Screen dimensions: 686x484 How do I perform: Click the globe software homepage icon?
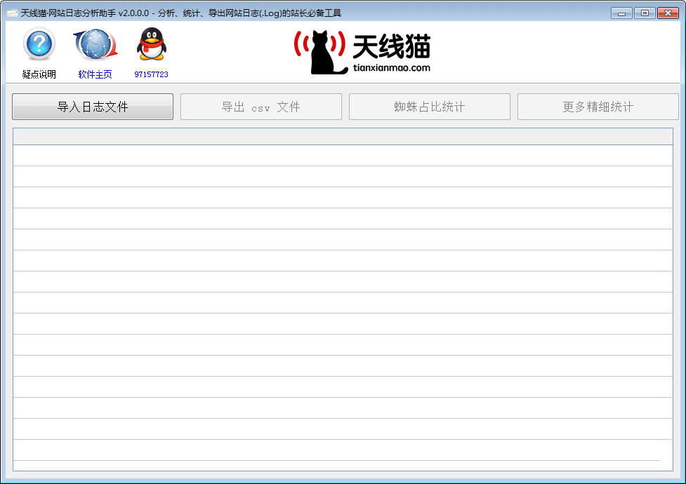[95, 43]
